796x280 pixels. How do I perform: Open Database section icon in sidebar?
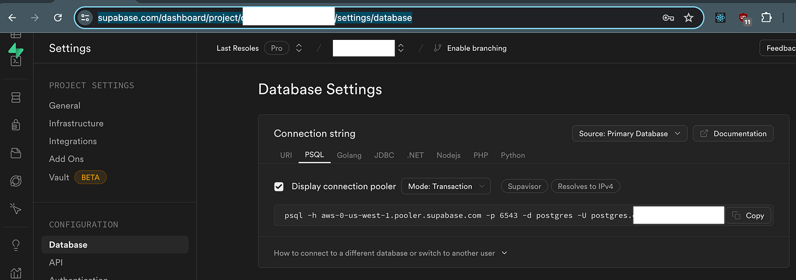16,97
